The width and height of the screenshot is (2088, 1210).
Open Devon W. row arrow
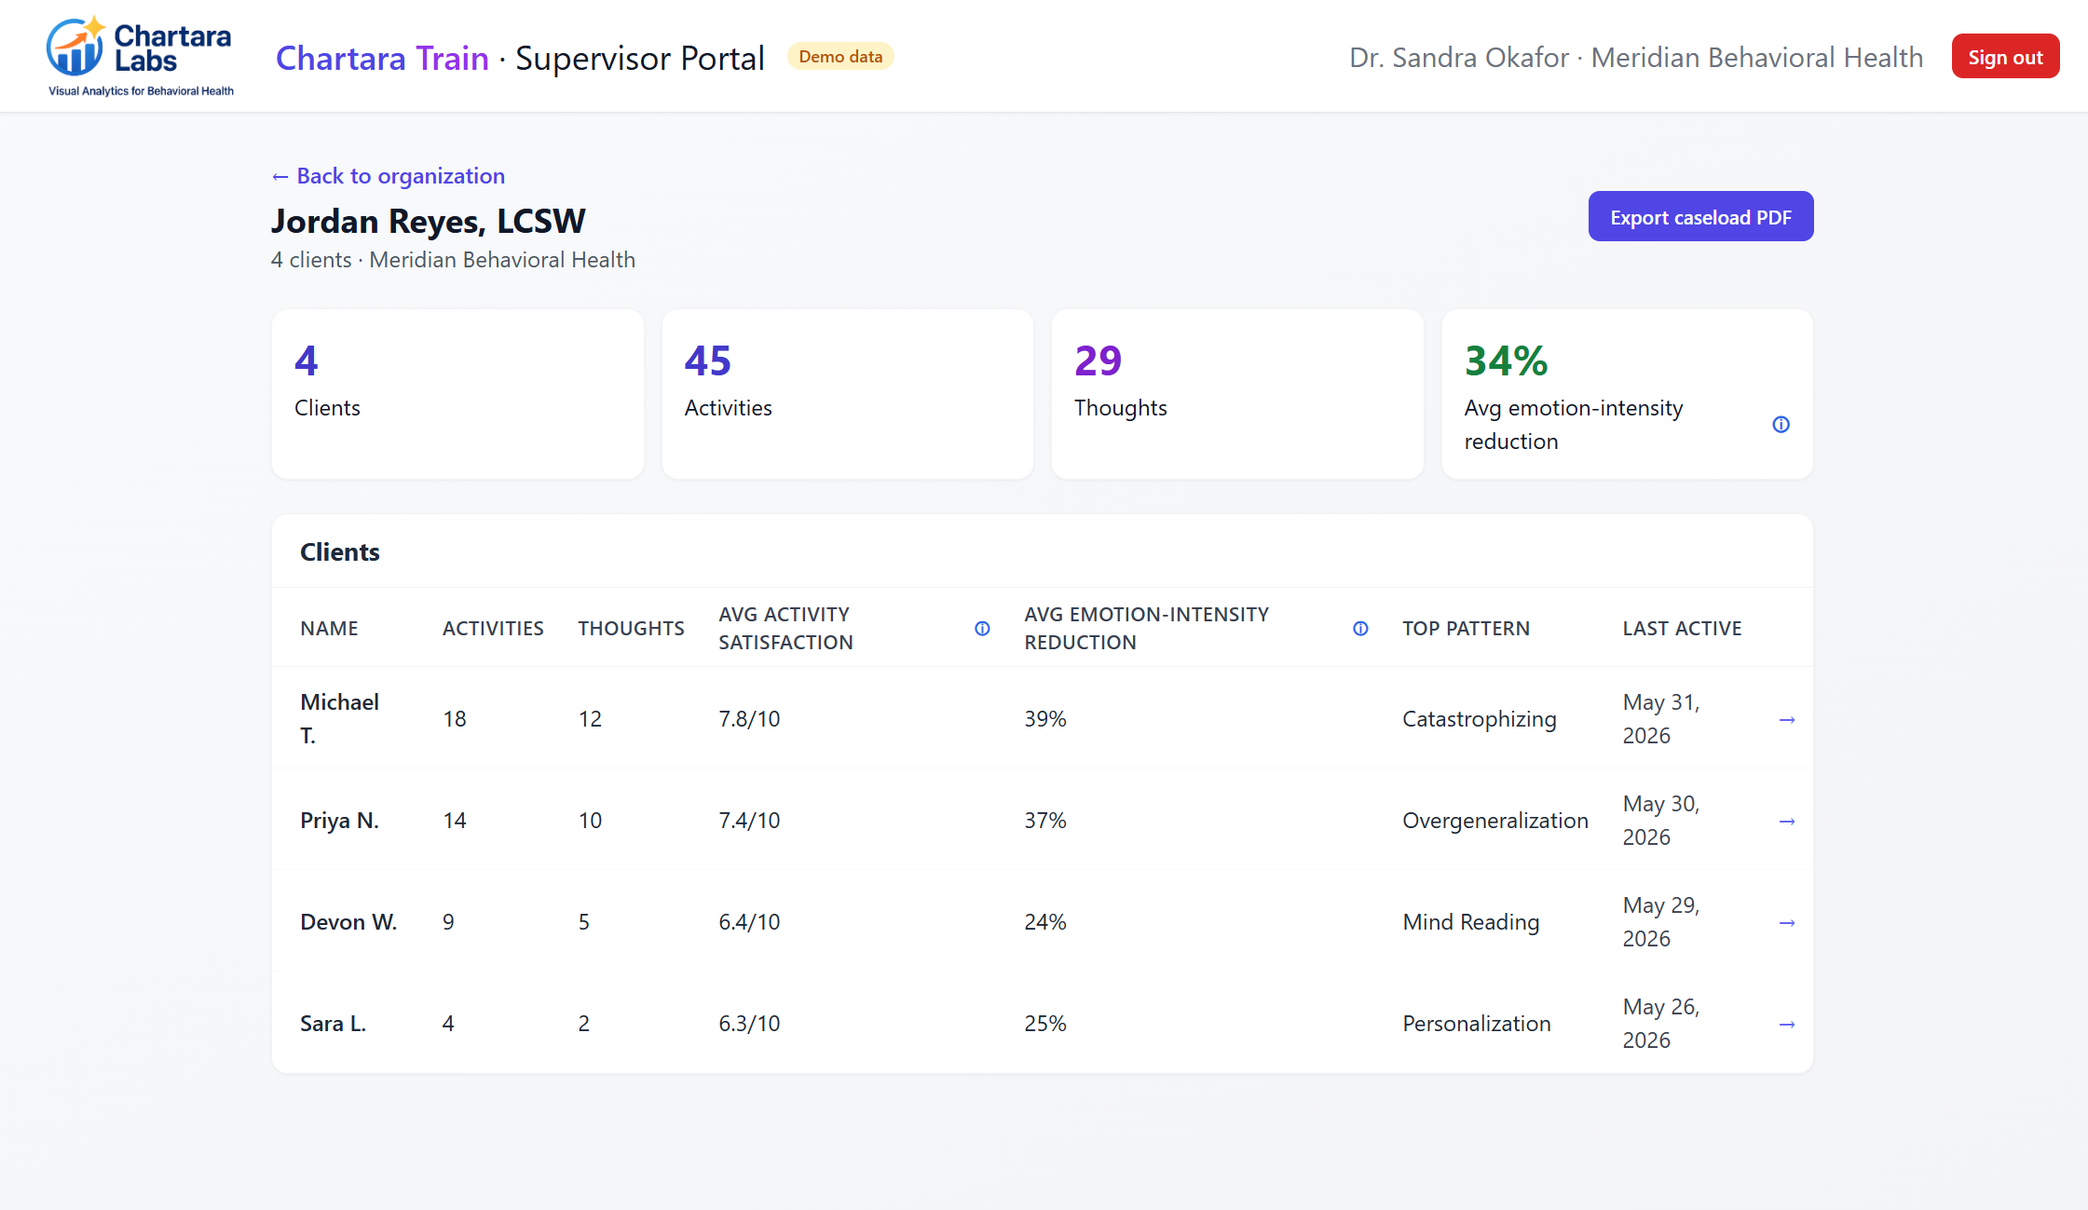point(1786,922)
